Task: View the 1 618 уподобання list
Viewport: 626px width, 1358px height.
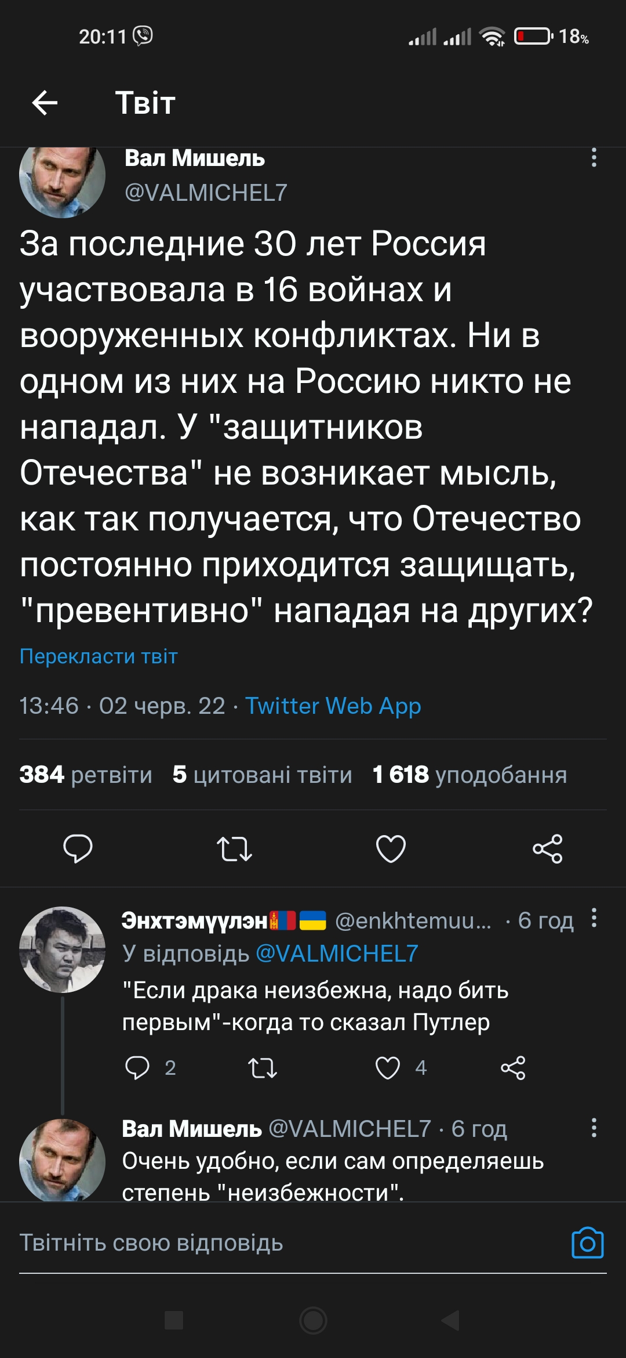Action: (x=469, y=775)
